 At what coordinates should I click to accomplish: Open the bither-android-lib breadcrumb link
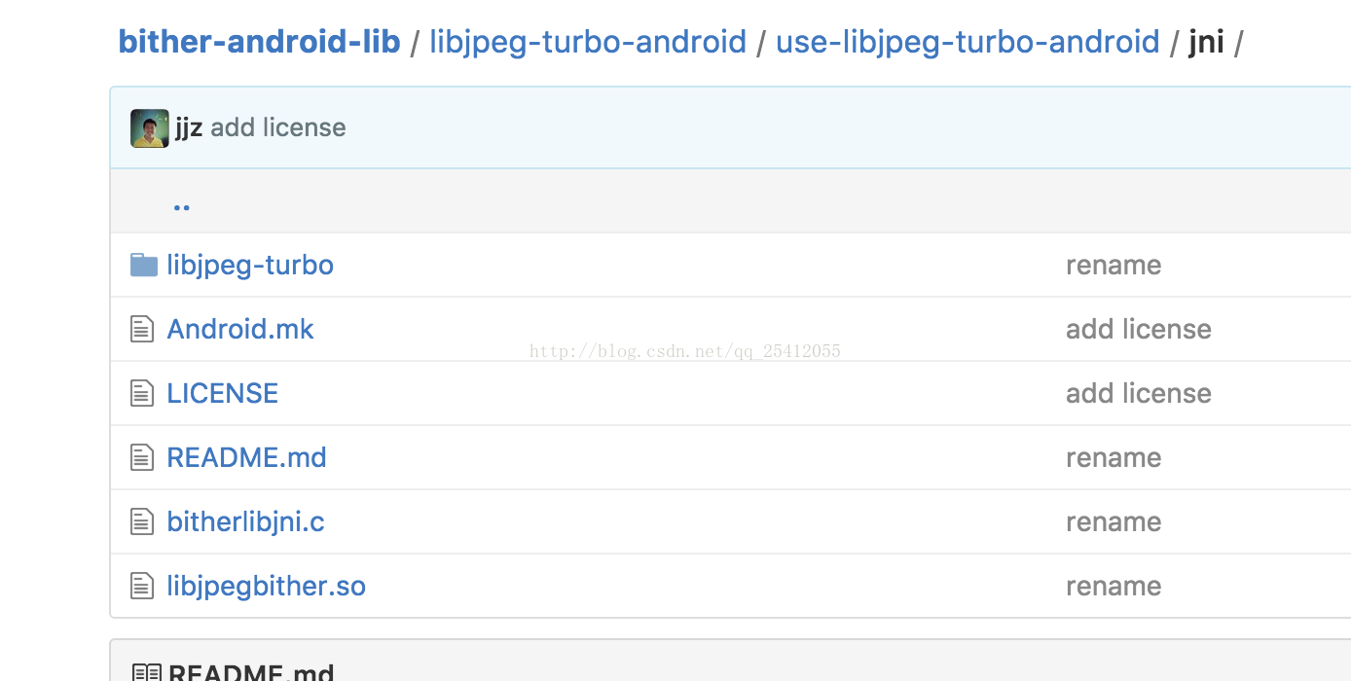[259, 42]
